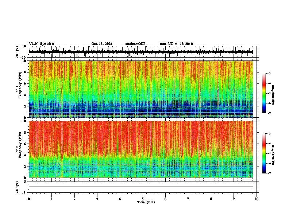This screenshot has height=223, width=289.
Task: Click the "-5" tick on ch.3(V) axis
Action: pos(25,193)
